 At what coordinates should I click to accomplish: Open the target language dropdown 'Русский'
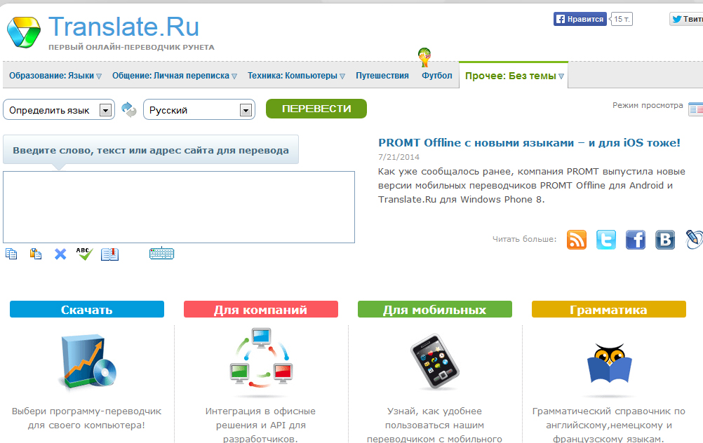pos(199,110)
